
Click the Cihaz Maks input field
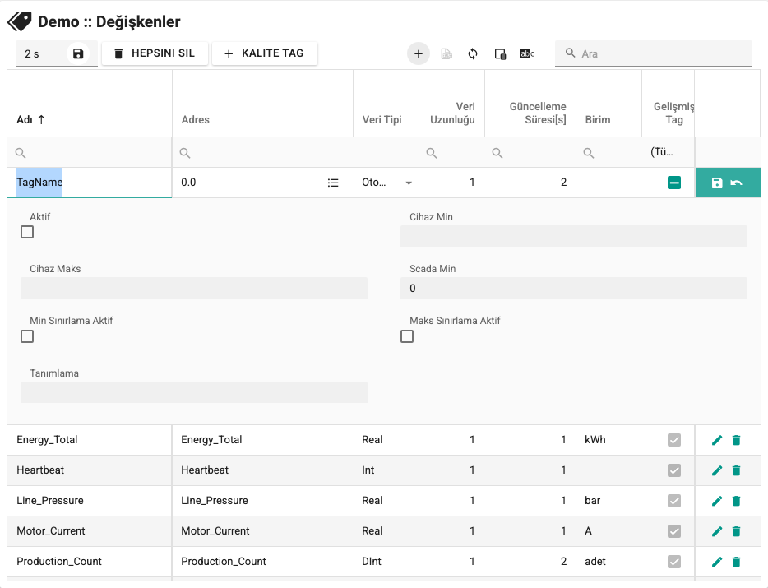click(x=194, y=288)
